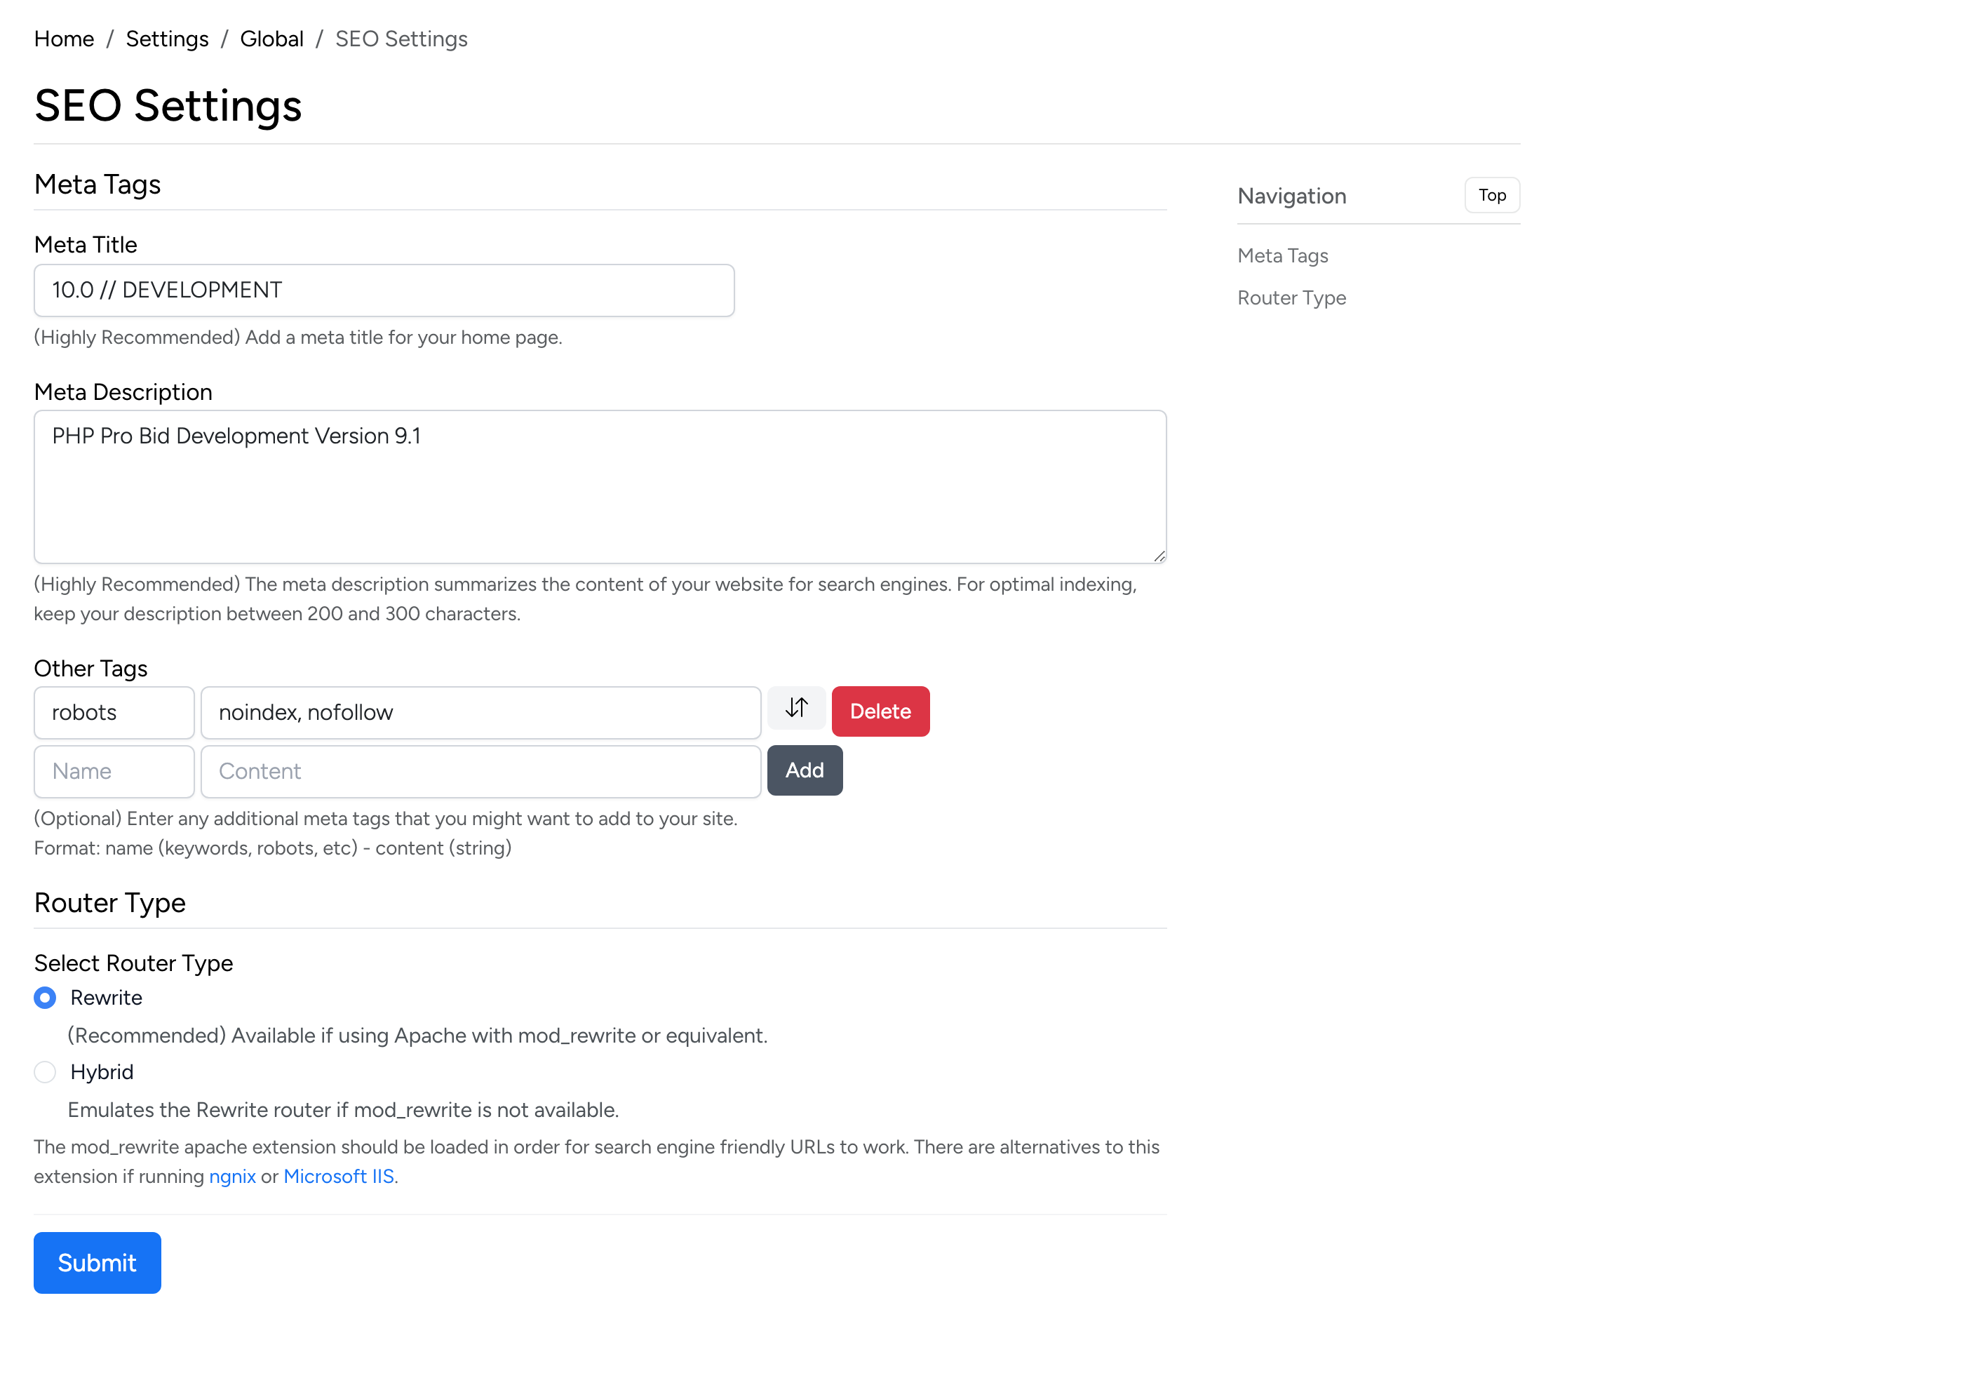Image resolution: width=1964 pixels, height=1385 pixels.
Task: Select the Rewrite router radio button
Action: 44,998
